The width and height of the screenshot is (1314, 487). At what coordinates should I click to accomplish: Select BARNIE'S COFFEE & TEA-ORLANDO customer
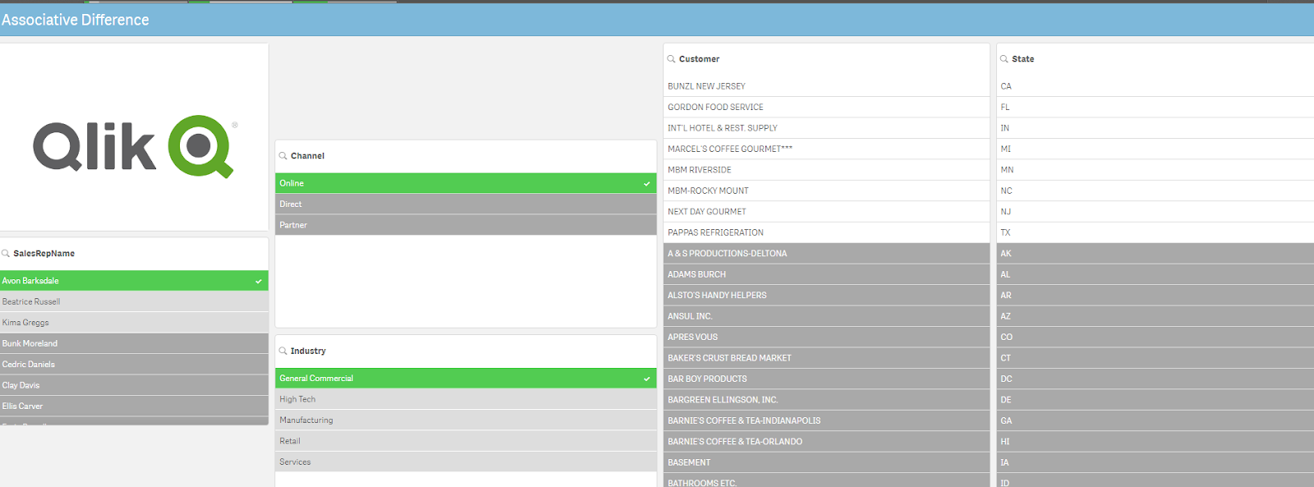(x=826, y=442)
